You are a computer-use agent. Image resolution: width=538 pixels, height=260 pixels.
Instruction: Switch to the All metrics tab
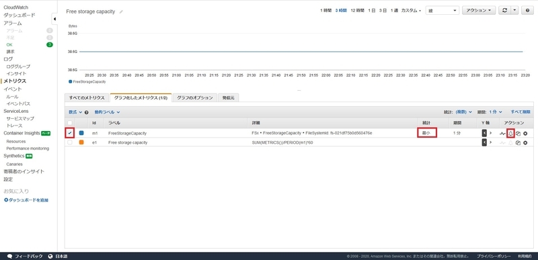point(87,97)
